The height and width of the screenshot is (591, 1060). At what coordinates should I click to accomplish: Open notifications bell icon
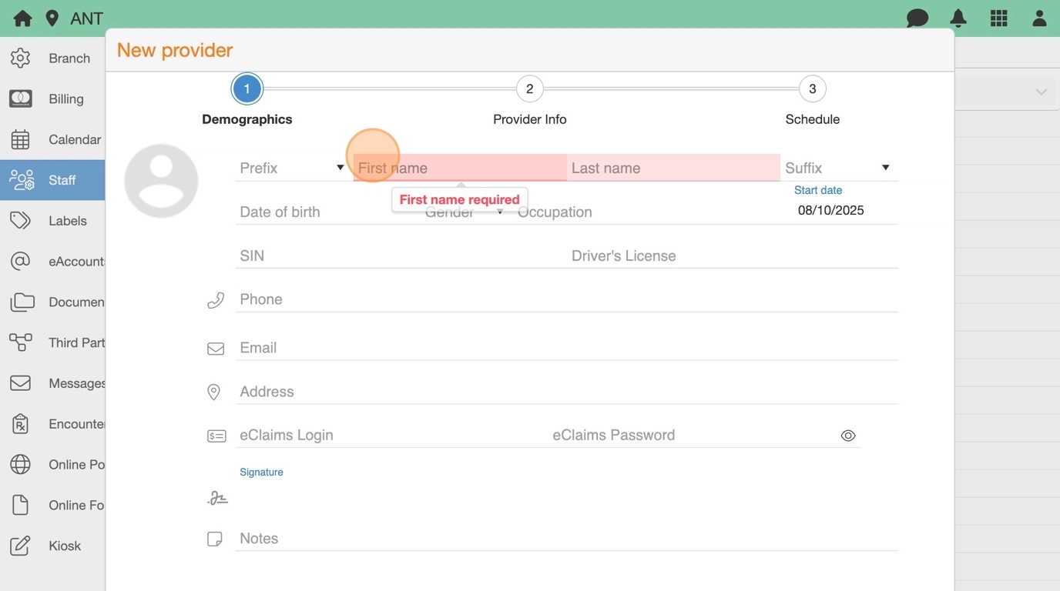pyautogui.click(x=958, y=18)
